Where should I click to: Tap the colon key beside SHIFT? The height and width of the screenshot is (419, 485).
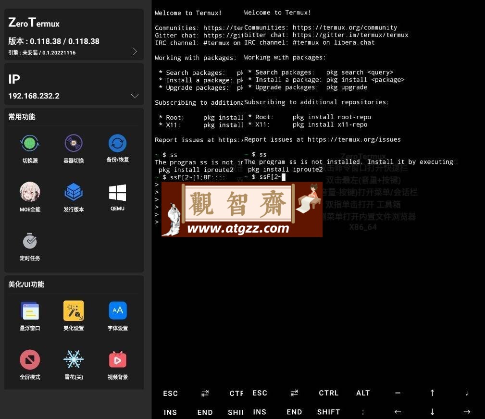363,412
